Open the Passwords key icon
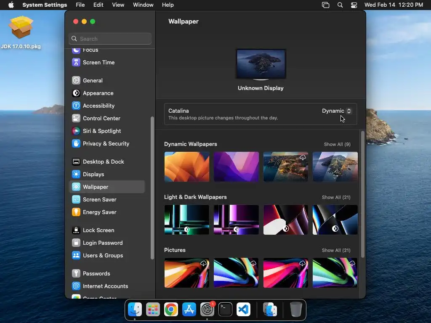Viewport: 431px width, 323px height. click(x=76, y=274)
